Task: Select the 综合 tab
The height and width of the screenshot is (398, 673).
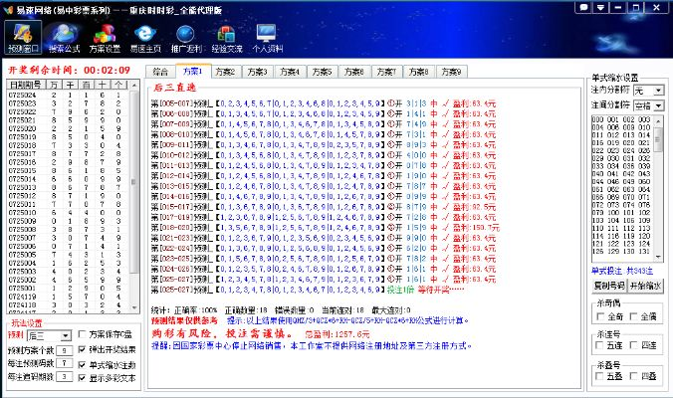Action: [x=160, y=72]
